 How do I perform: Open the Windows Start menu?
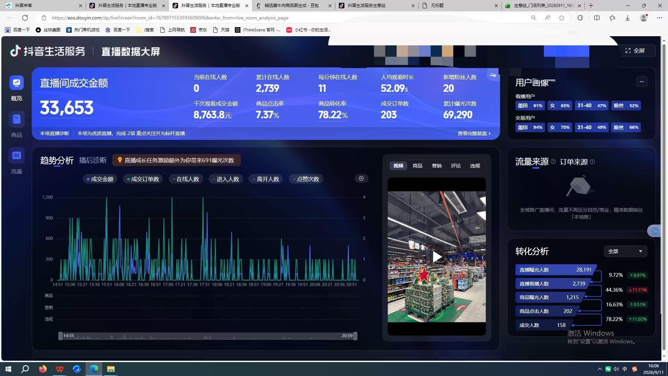[x=8, y=369]
